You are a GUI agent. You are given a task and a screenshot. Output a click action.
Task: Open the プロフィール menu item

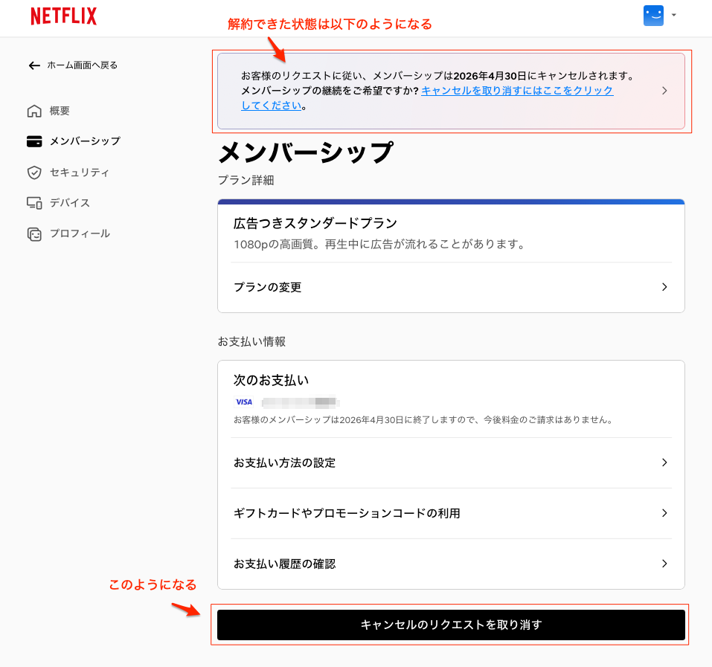coord(79,233)
